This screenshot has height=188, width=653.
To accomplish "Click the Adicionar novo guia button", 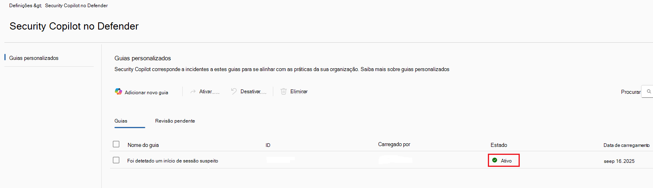I will click(x=142, y=92).
